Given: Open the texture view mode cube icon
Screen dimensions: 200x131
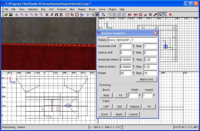Looking at the screenshot, I should pos(92,15).
